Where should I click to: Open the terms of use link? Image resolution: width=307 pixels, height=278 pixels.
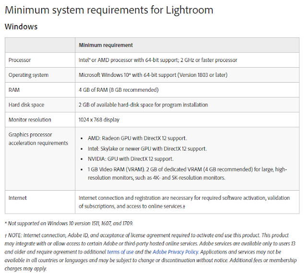click(120, 252)
